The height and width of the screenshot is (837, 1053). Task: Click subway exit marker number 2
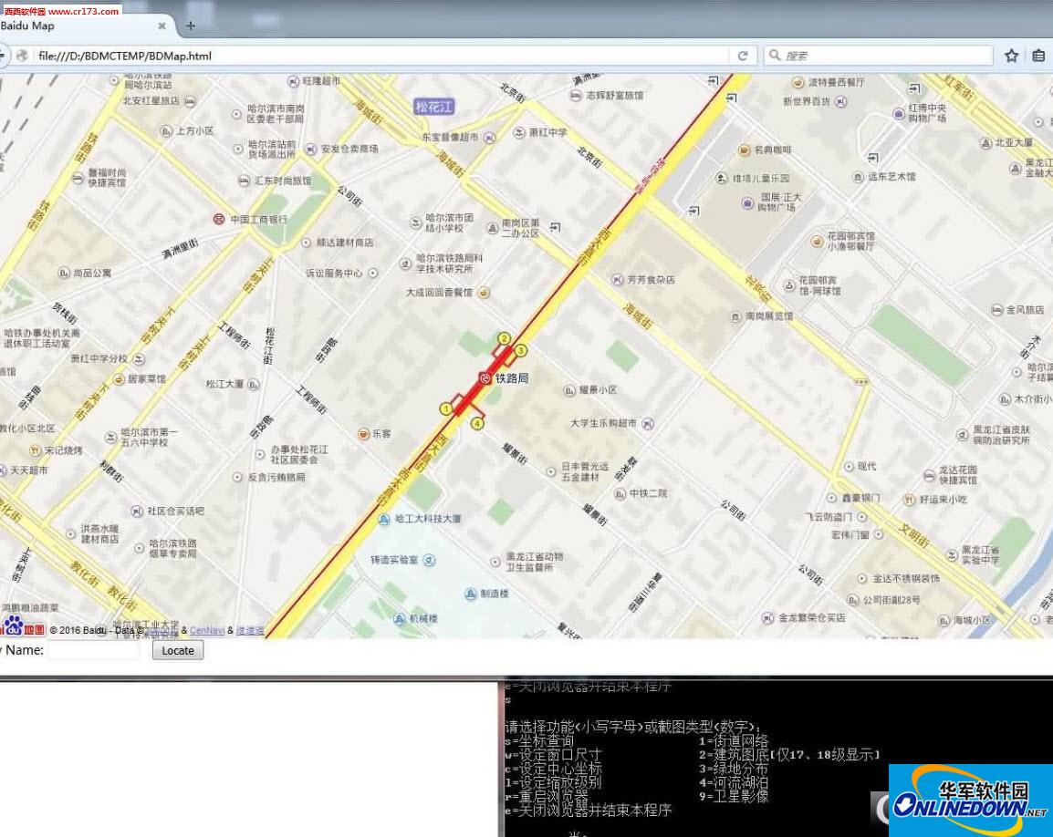(503, 339)
